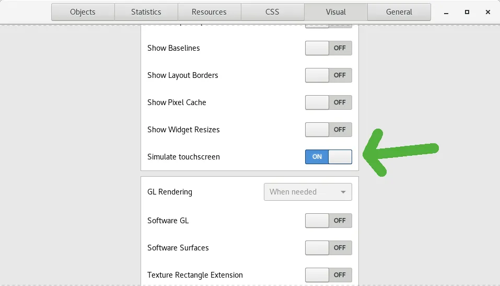Toggle Texture Rectangle Extension on
The height and width of the screenshot is (286, 500).
tap(328, 275)
